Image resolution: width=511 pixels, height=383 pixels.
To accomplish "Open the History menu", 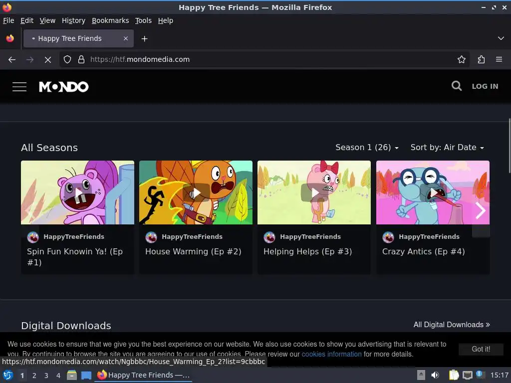I will 73,20.
